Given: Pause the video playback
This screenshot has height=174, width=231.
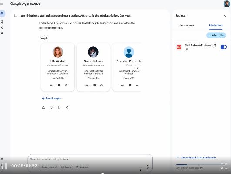Looking at the screenshot, I should pyautogui.click(x=3, y=166).
